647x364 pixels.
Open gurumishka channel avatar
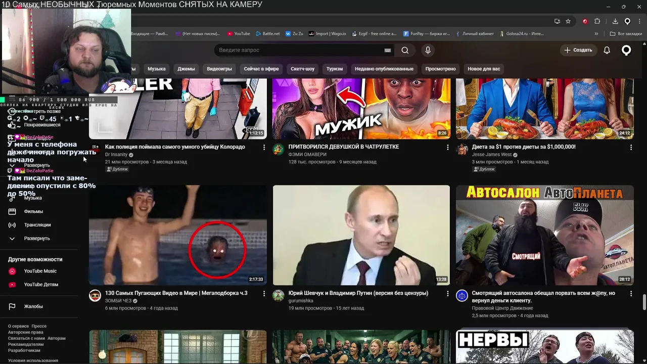(279, 295)
